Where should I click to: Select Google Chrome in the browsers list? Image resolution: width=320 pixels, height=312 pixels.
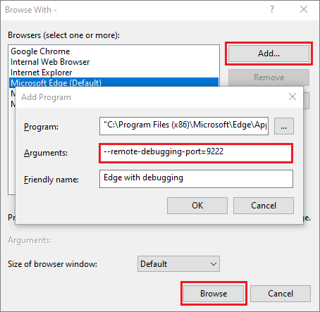coord(40,51)
